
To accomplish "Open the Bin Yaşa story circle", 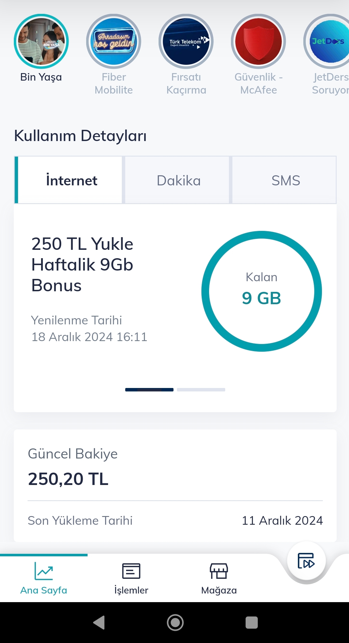I will click(x=41, y=41).
